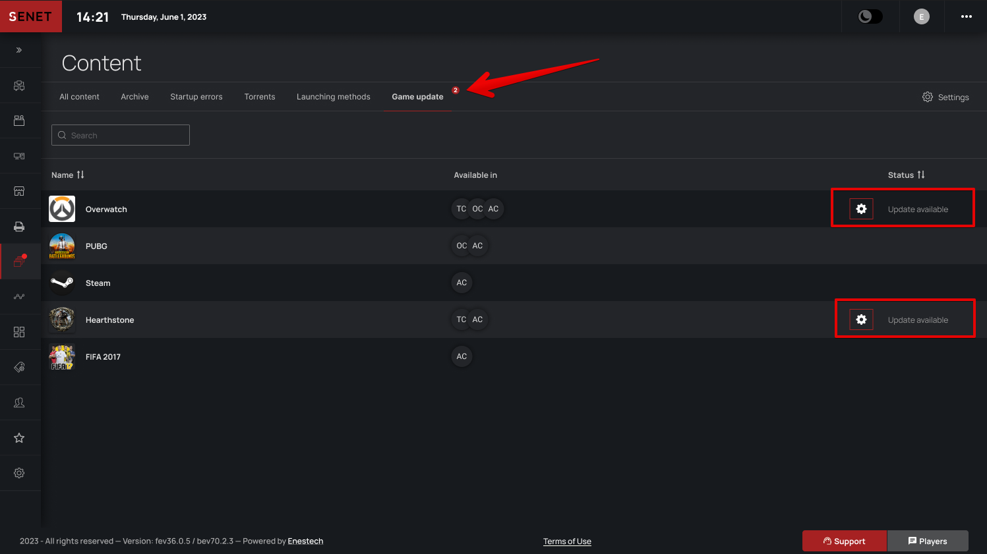Sort the list by Name column
The height and width of the screenshot is (554, 987).
(x=68, y=175)
